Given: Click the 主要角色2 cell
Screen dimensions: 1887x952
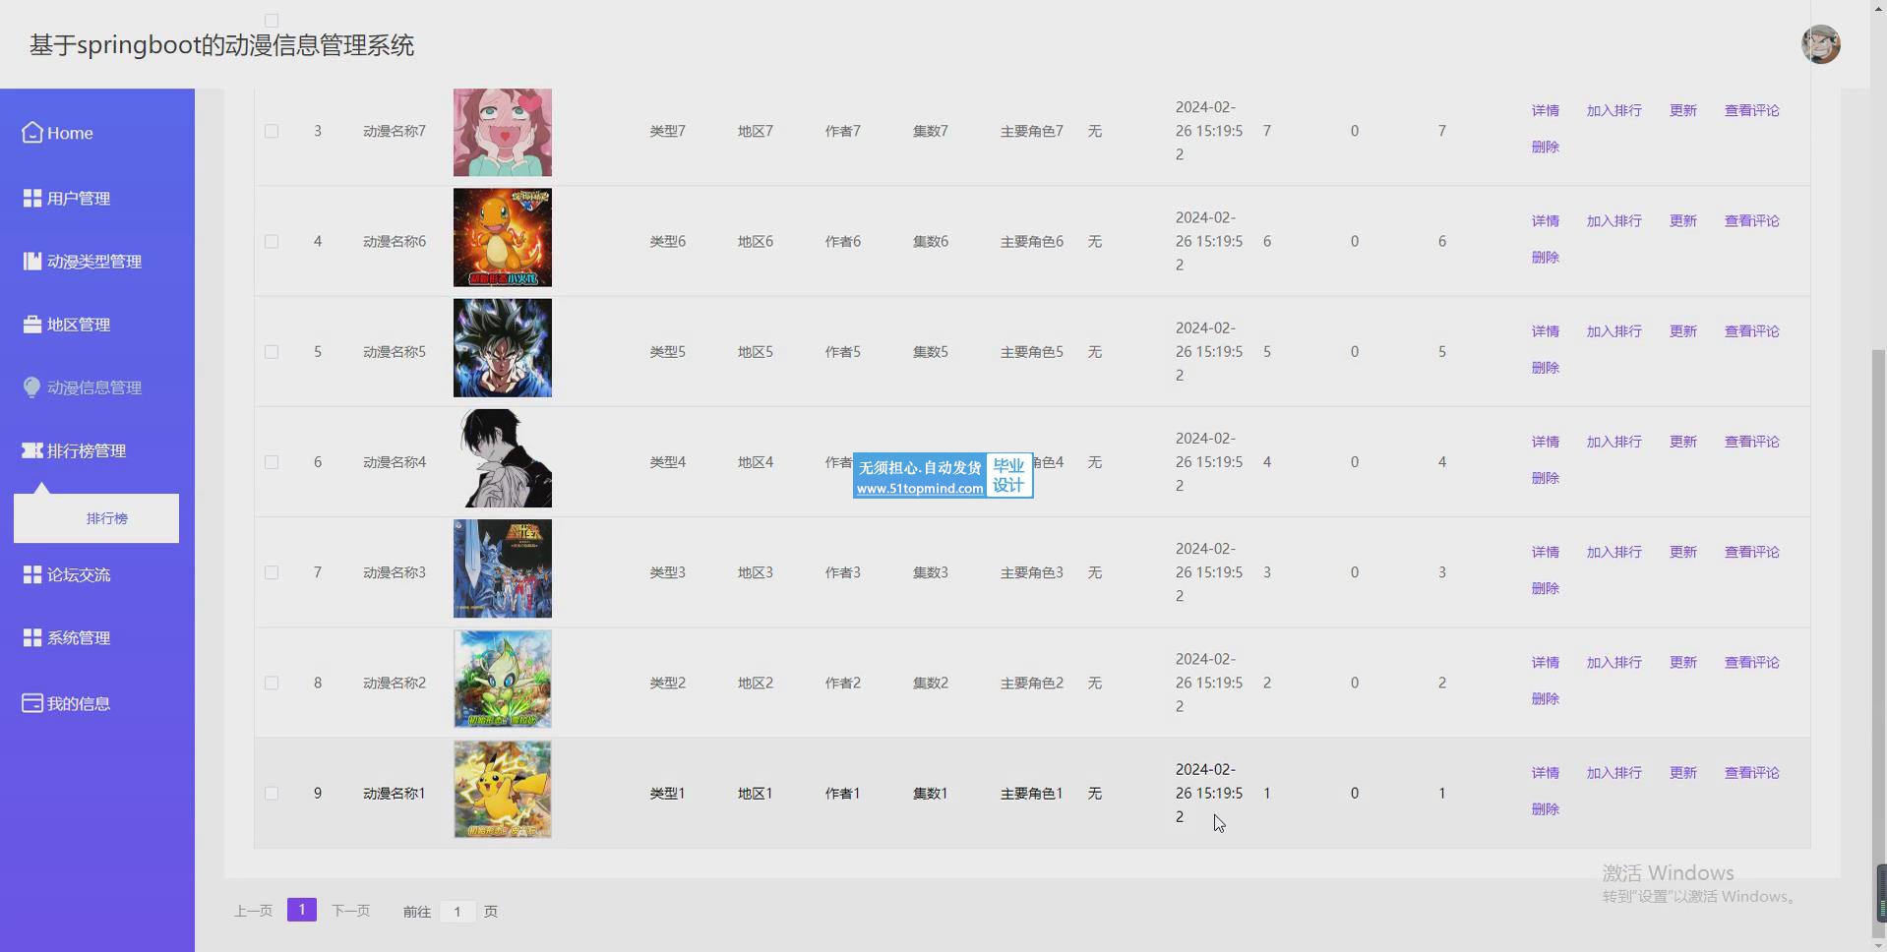Looking at the screenshot, I should tap(1032, 683).
